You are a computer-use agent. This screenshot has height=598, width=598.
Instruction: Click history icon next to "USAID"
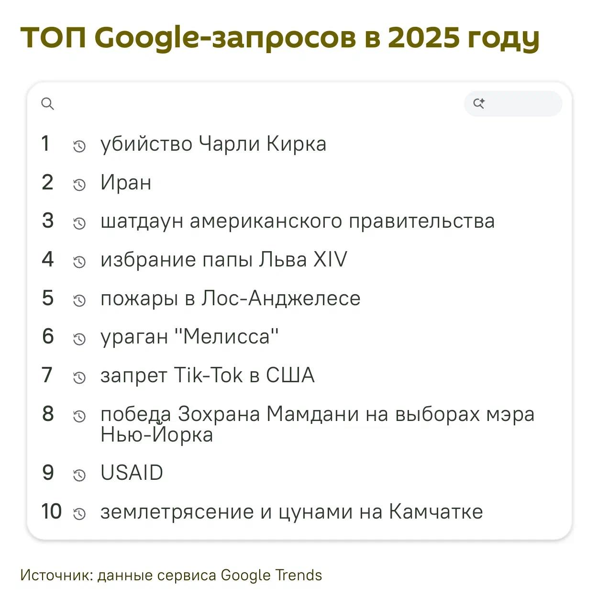[x=79, y=475]
